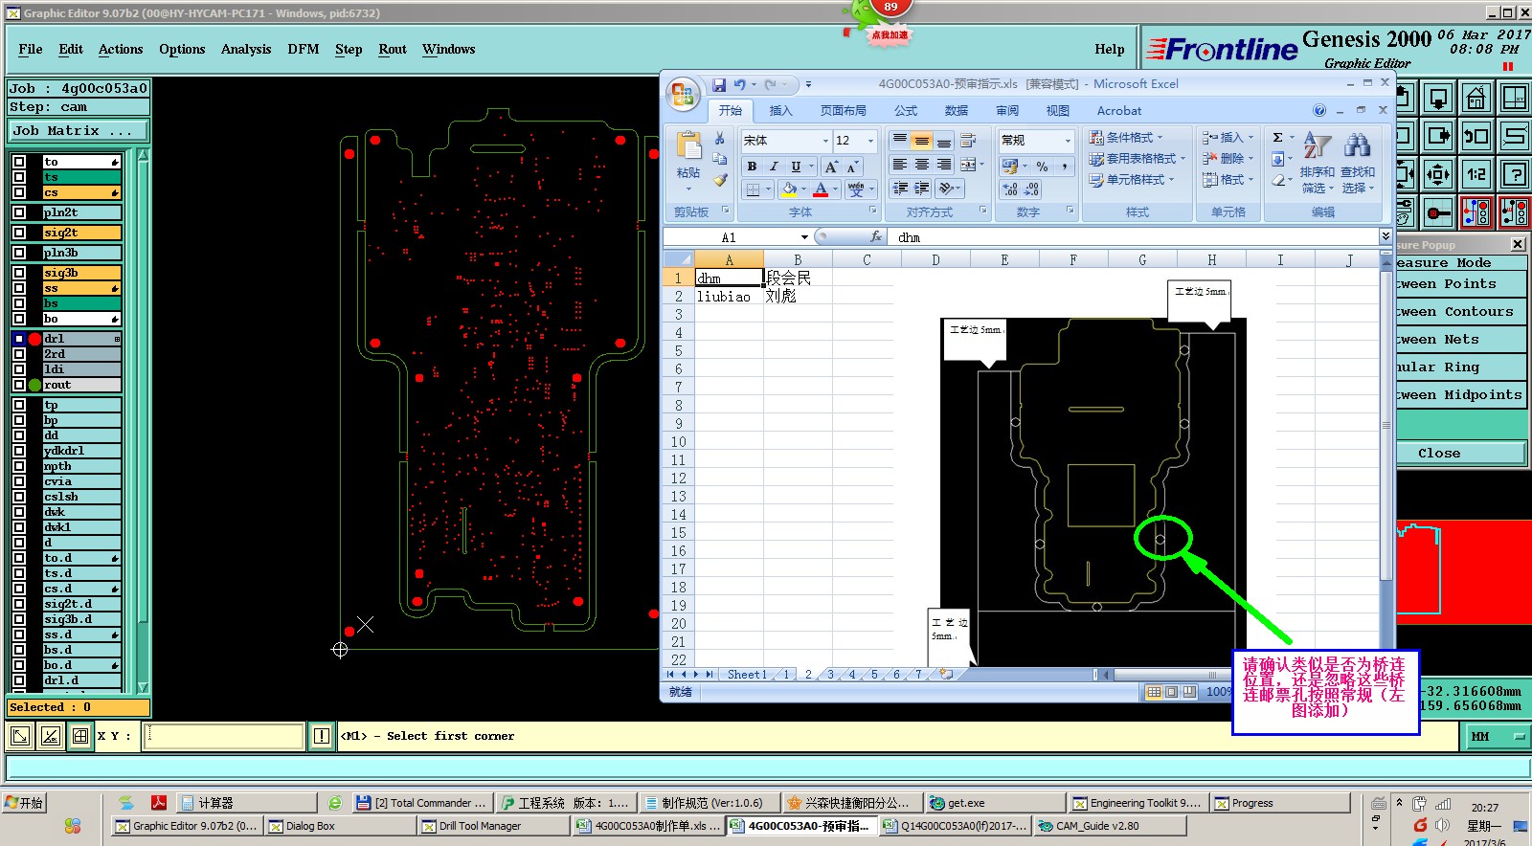Open the Rout menu
Image resolution: width=1532 pixels, height=846 pixels.
[393, 50]
